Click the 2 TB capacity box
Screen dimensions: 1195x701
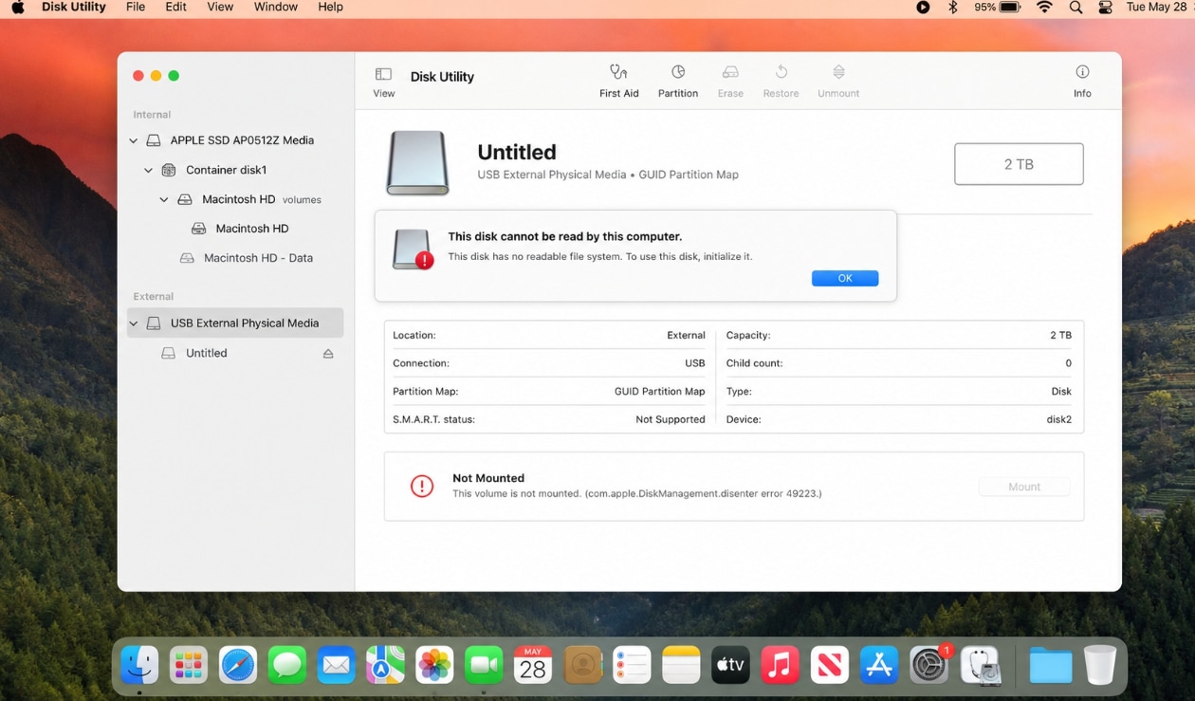[1019, 164]
